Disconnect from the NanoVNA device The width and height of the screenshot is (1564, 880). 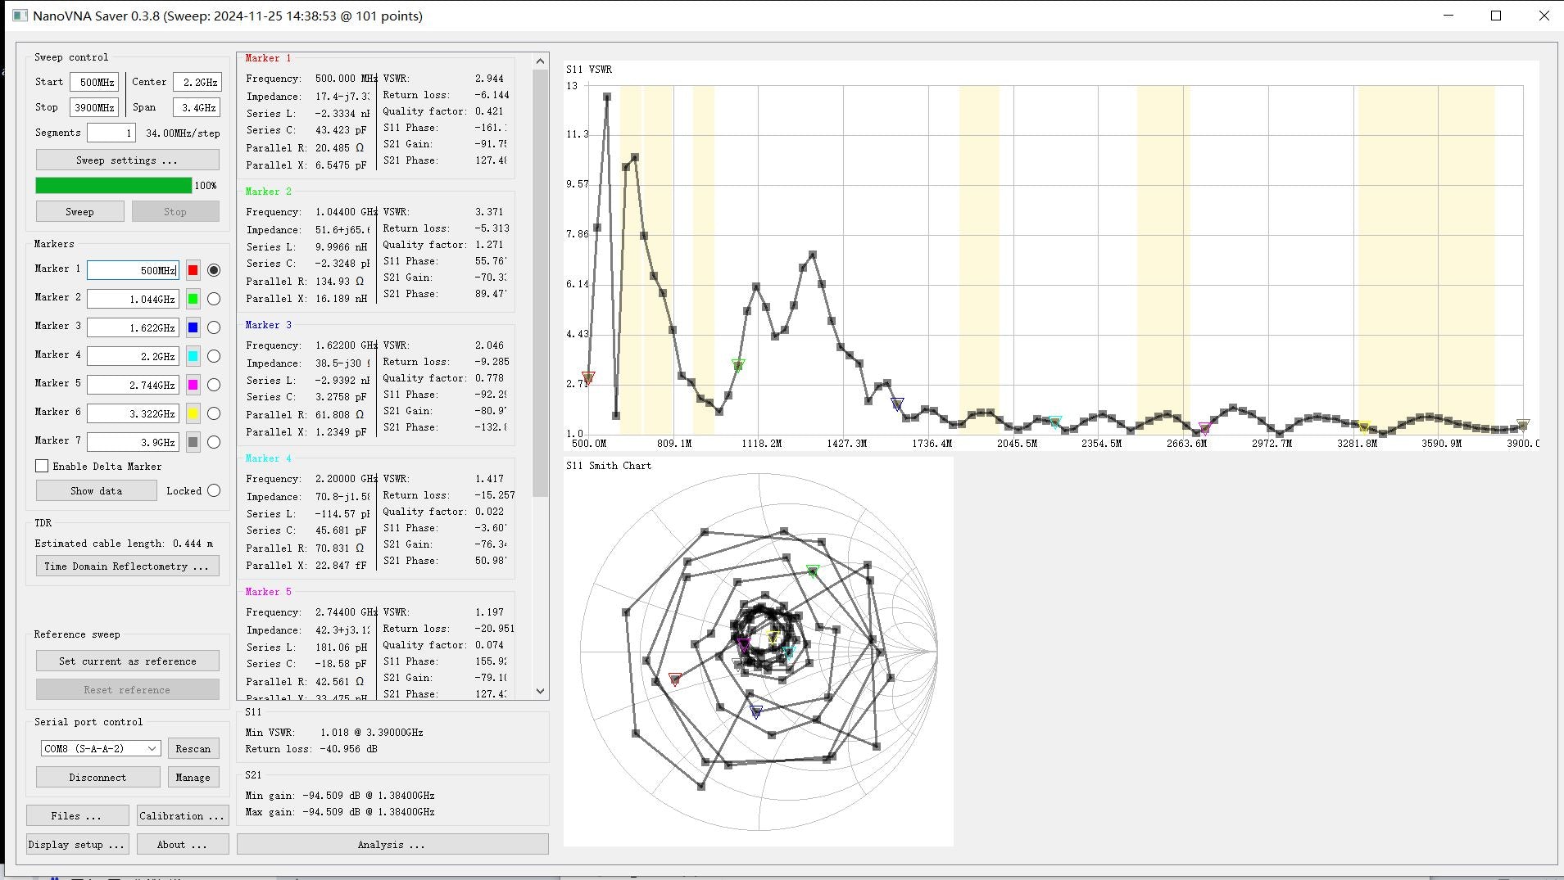point(97,777)
